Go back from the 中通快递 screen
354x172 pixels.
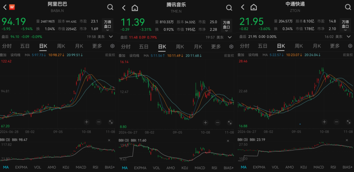pos(243,7)
